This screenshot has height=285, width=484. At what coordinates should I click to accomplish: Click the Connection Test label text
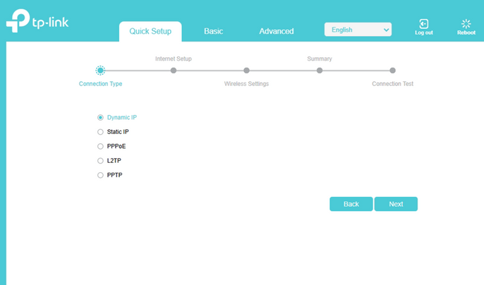click(392, 84)
